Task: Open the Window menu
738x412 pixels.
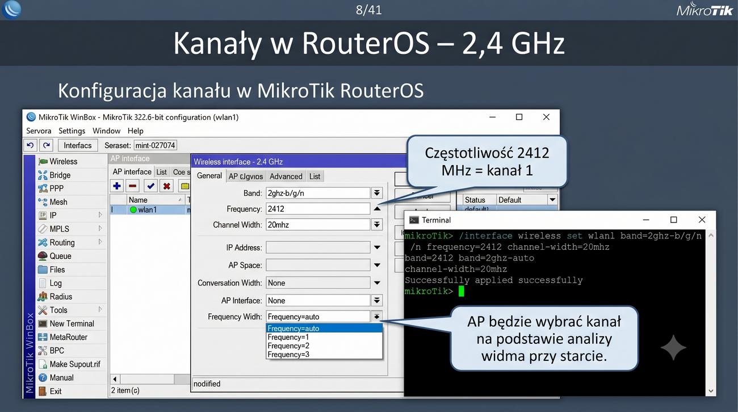Action: 107,131
